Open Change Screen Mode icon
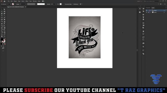Screen dimensions: 167x93 point(3,48)
